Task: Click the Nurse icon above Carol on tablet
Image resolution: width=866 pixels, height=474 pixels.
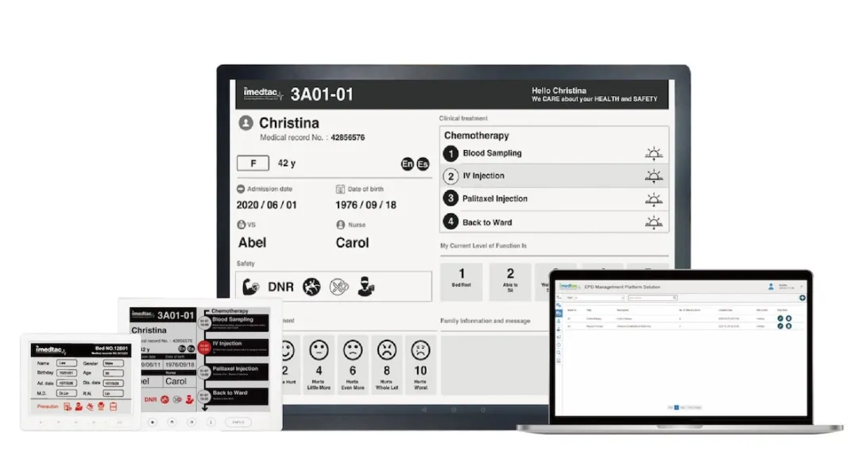Action: 341,225
